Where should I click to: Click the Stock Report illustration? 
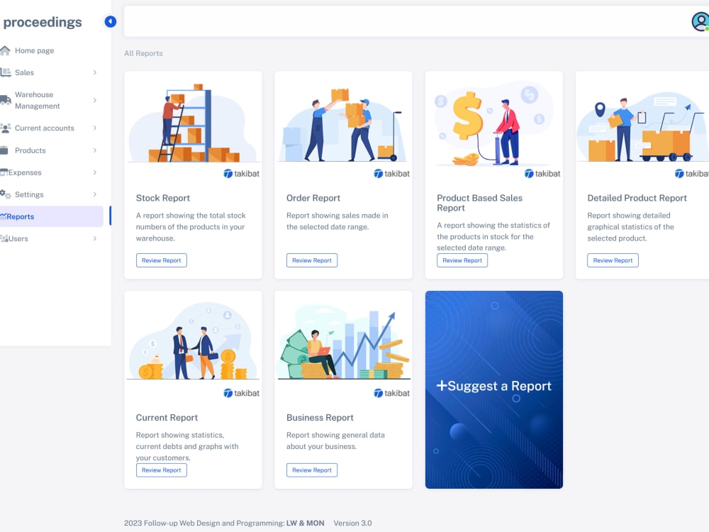(193, 122)
